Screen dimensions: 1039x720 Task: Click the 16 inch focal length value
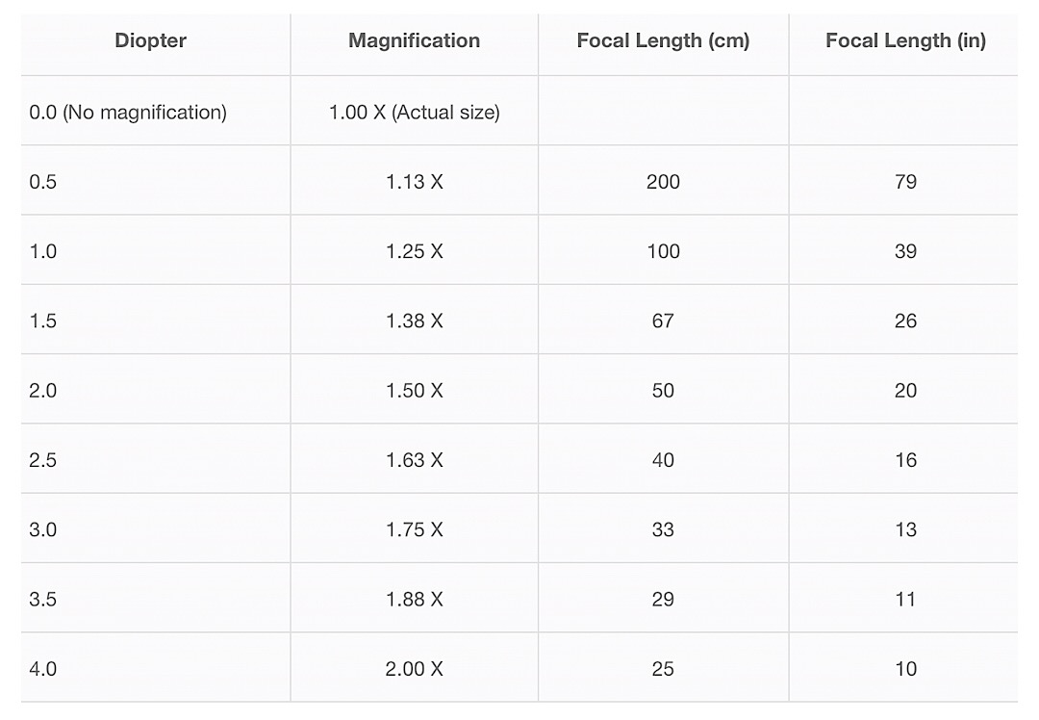[x=905, y=460]
